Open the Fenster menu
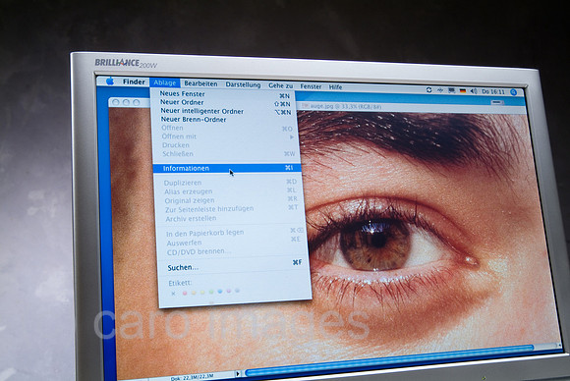Screen dimensions: 570x381 [x=311, y=86]
